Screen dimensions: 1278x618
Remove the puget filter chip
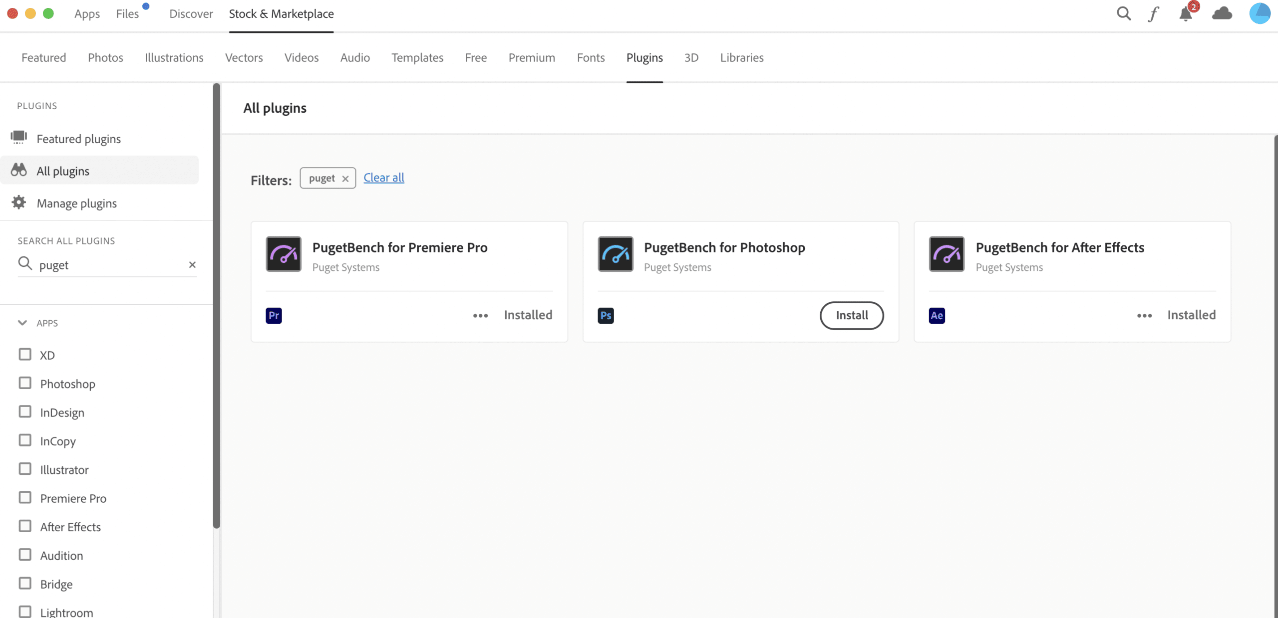345,179
